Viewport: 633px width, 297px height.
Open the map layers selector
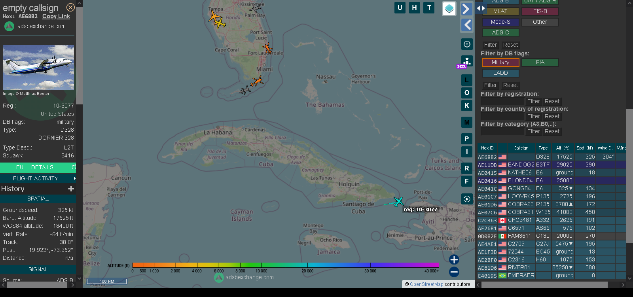click(449, 9)
